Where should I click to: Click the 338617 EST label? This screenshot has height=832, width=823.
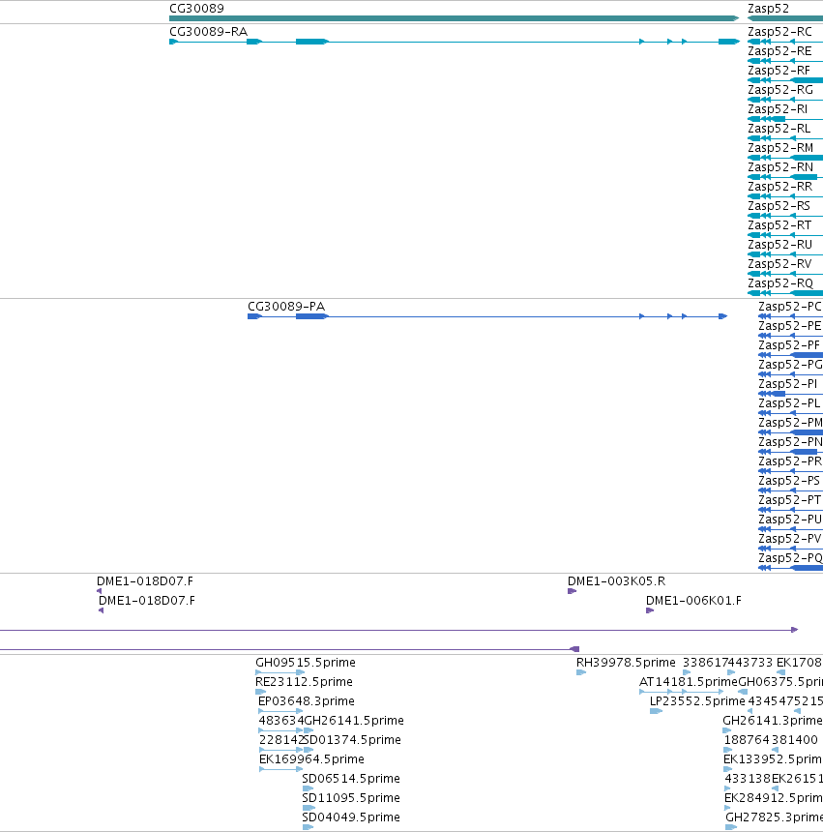[705, 663]
